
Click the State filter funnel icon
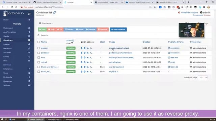(72, 43)
